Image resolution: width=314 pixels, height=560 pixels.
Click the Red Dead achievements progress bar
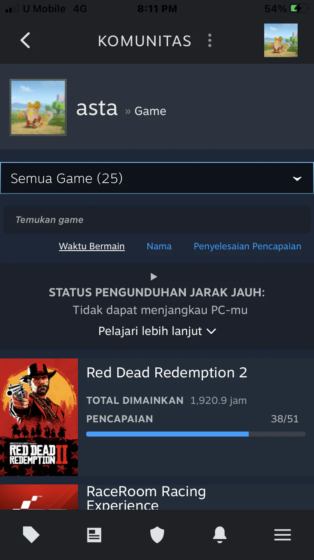click(x=196, y=434)
